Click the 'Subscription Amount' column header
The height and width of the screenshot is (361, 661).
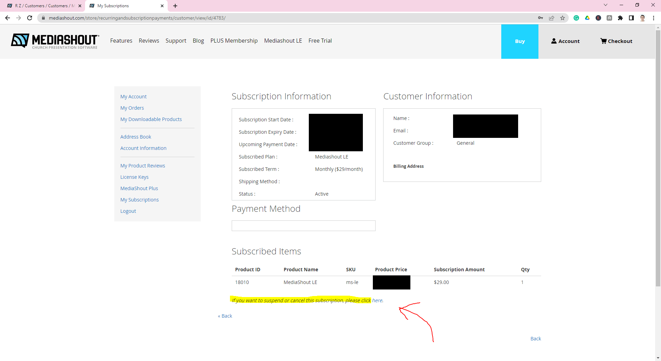(x=459, y=270)
